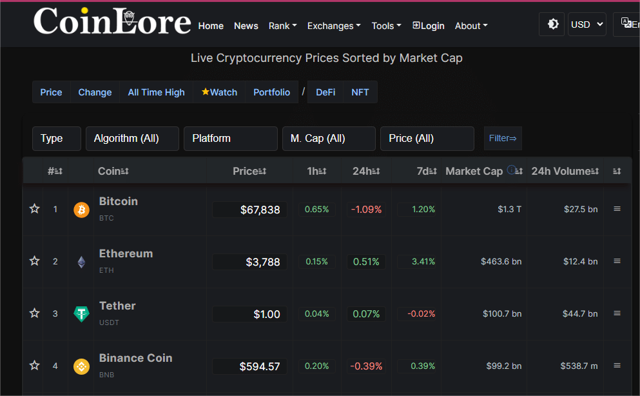The width and height of the screenshot is (640, 396).
Task: Open the DeFi coins tab
Action: 325,92
